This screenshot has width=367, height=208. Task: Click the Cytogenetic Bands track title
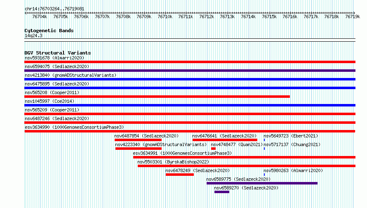(49, 31)
